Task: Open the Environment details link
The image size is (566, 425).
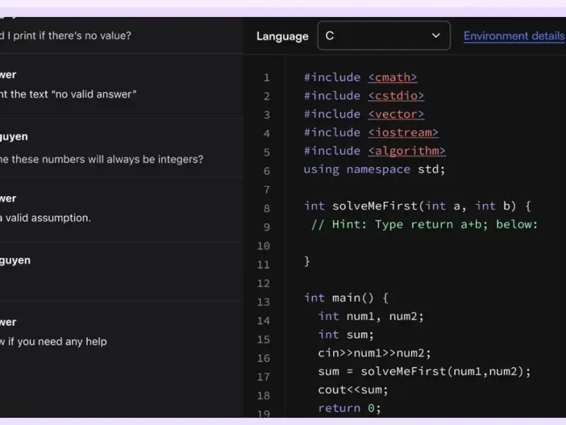Action: (514, 35)
